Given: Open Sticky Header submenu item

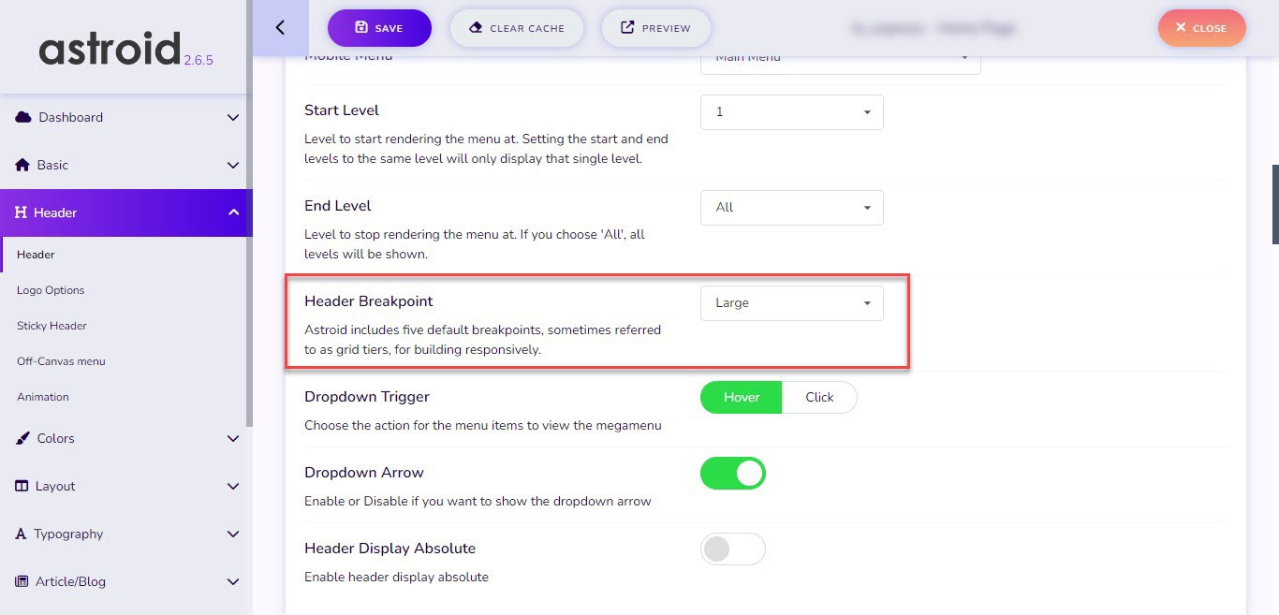Looking at the screenshot, I should [x=51, y=326].
